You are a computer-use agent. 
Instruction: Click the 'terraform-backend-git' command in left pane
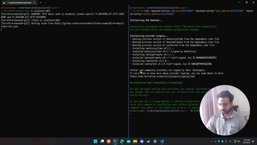16,11
